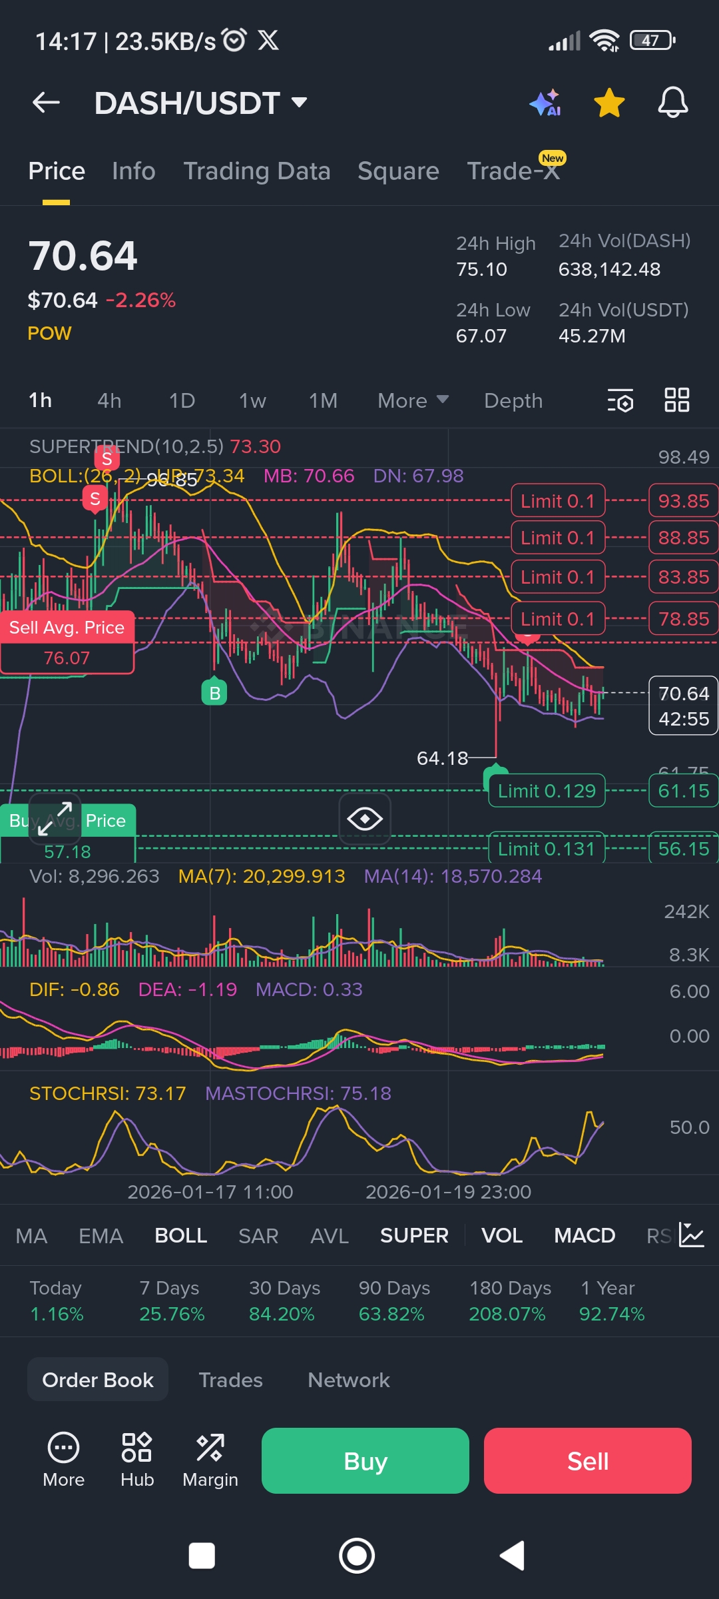Toggle the EMA indicator
Viewport: 719px width, 1599px height.
pos(101,1236)
